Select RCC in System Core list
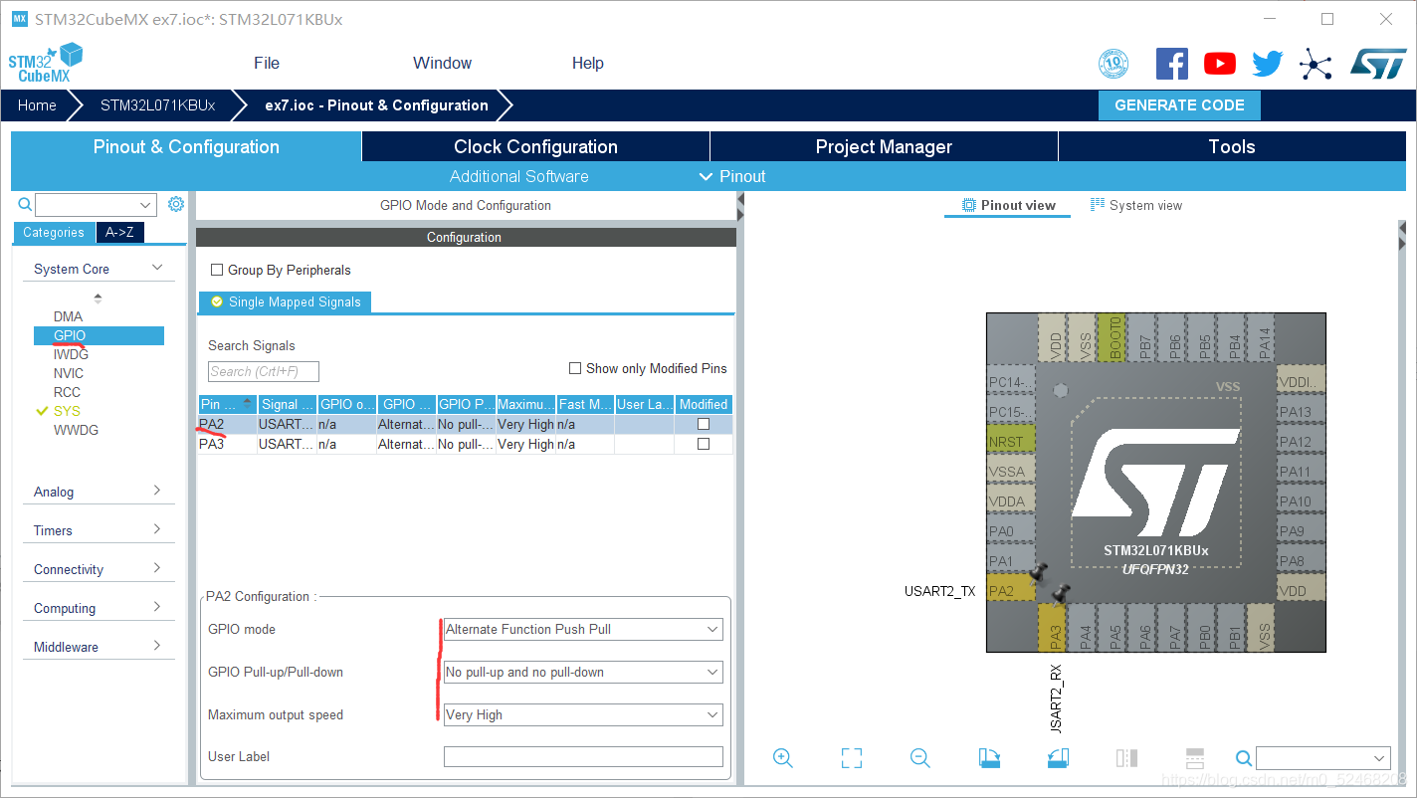Viewport: 1417px width, 798px height. (x=67, y=392)
